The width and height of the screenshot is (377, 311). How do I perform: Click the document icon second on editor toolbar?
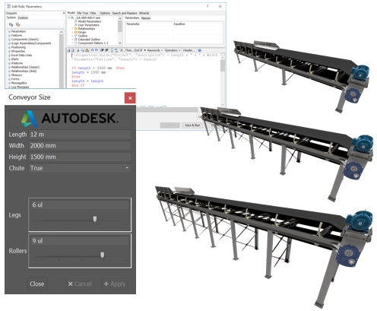[x=73, y=50]
